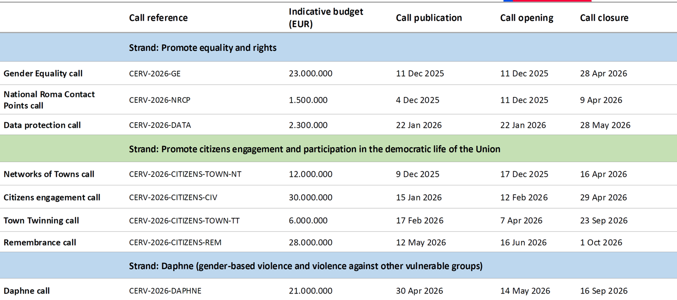Select the CERV-2026-CITIZENS-TOWN-NT reference cell
Screen dimensions: 677x300
pos(185,174)
